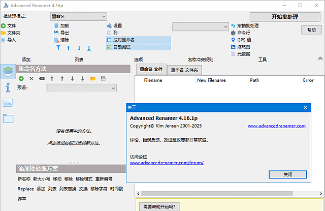Select the file information sidebar icon
Image resolution: width=325 pixels, height=211 pixels.
point(8,87)
